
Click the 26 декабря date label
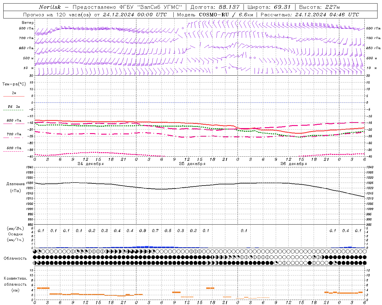(294, 164)
